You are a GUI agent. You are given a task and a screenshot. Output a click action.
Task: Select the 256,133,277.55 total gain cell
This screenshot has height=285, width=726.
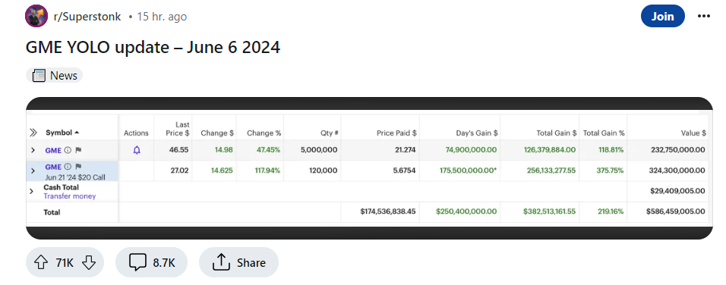point(551,171)
